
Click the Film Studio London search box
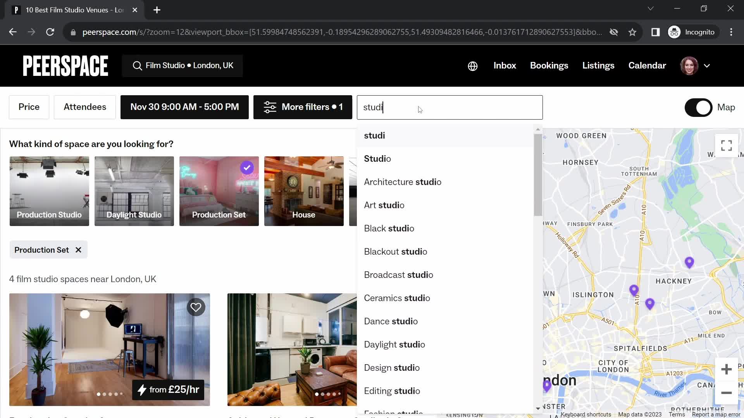coord(183,66)
